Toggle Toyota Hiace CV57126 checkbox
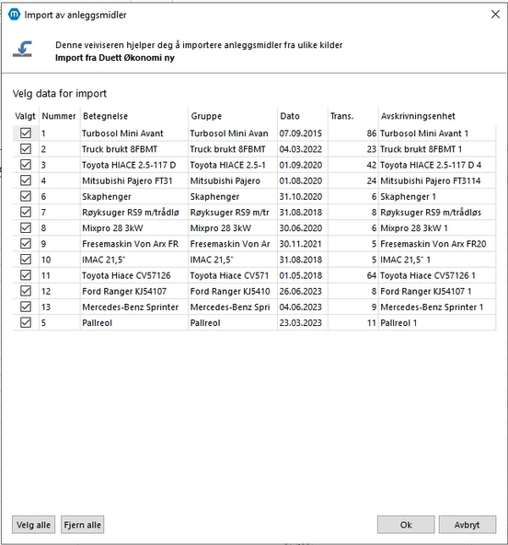This screenshot has width=508, height=545. (26, 275)
